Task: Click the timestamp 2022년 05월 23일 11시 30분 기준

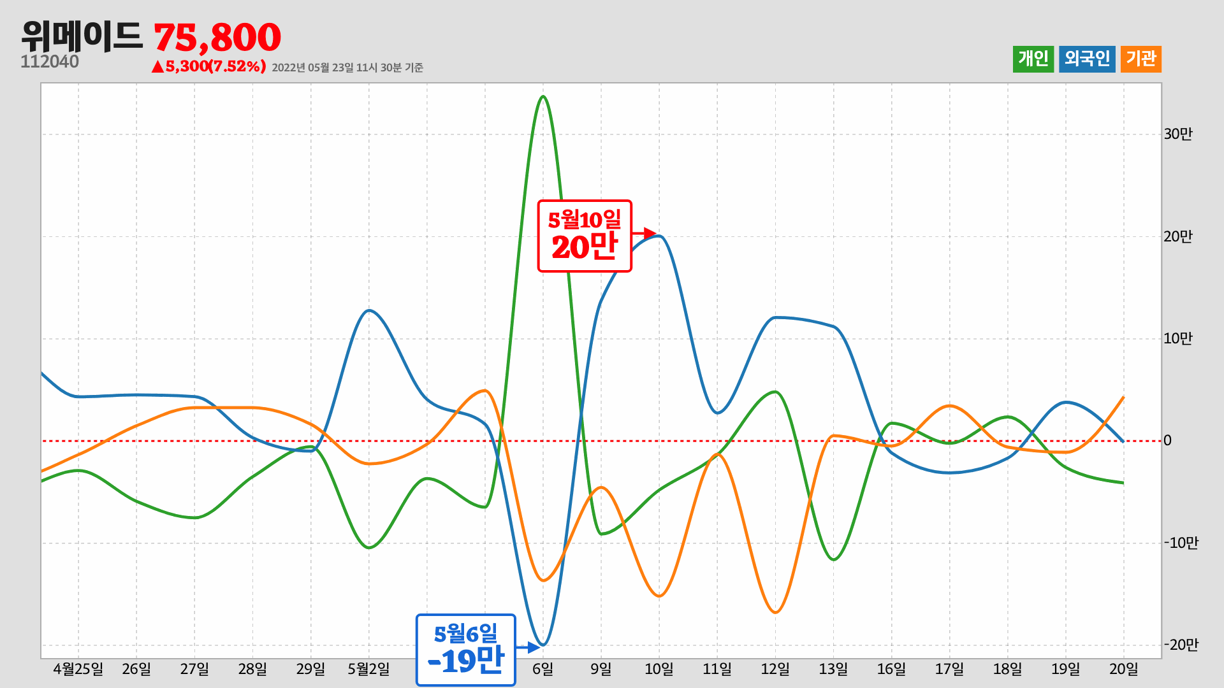Action: [347, 68]
